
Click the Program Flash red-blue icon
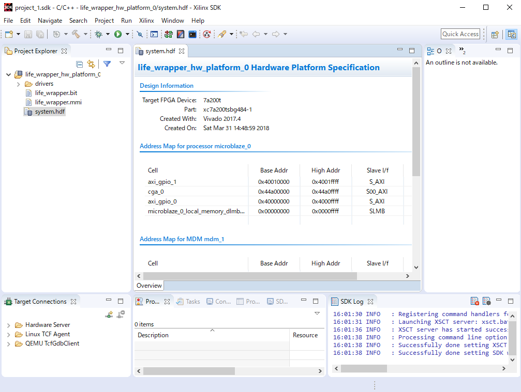pyautogui.click(x=181, y=34)
